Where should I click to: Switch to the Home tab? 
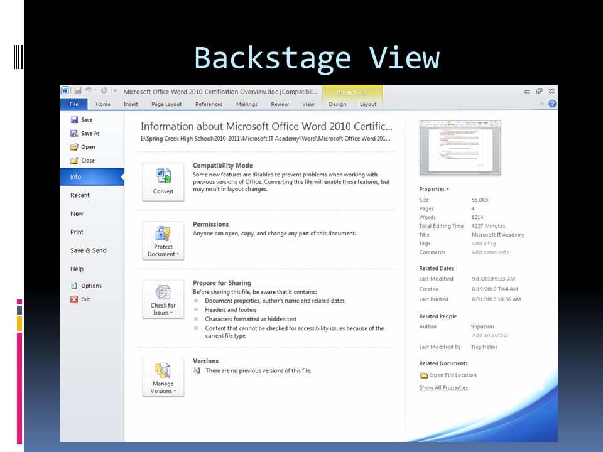pos(103,104)
